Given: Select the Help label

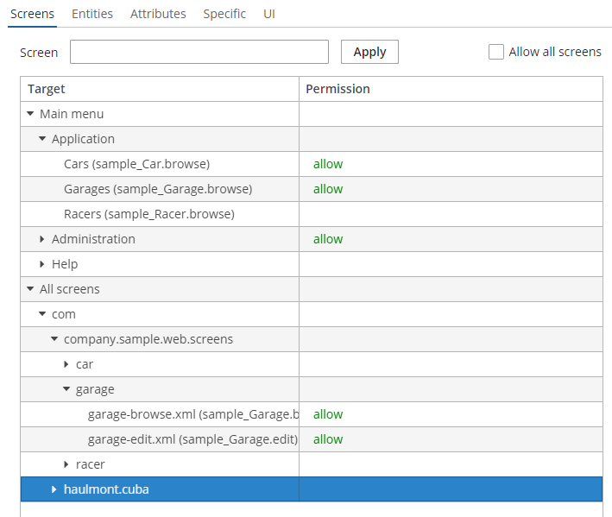Looking at the screenshot, I should tap(65, 264).
